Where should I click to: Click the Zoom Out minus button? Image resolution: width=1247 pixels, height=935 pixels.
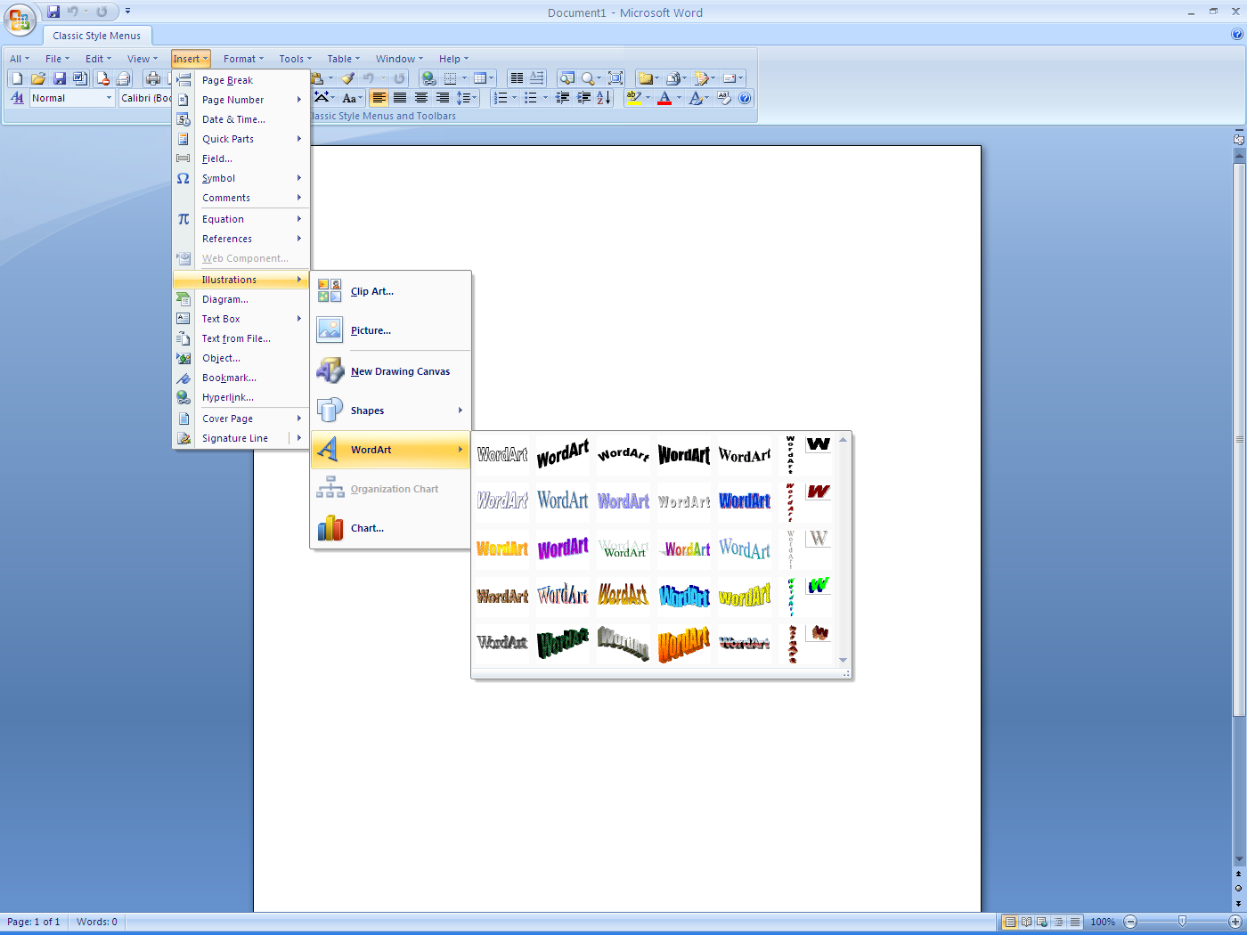(1130, 922)
